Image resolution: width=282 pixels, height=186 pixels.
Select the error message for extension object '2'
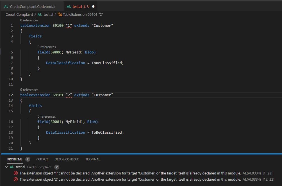click(x=130, y=179)
